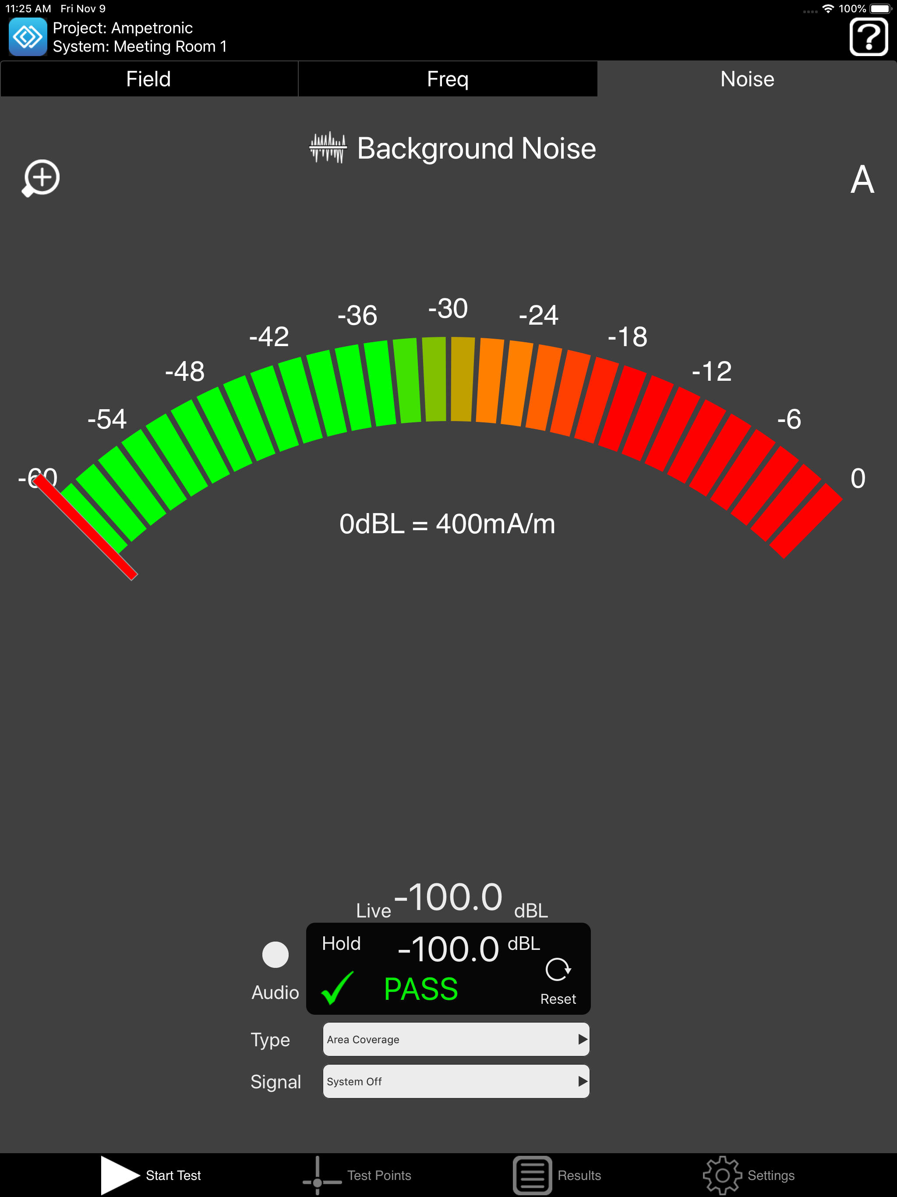Tap the battery status icon

[x=881, y=9]
